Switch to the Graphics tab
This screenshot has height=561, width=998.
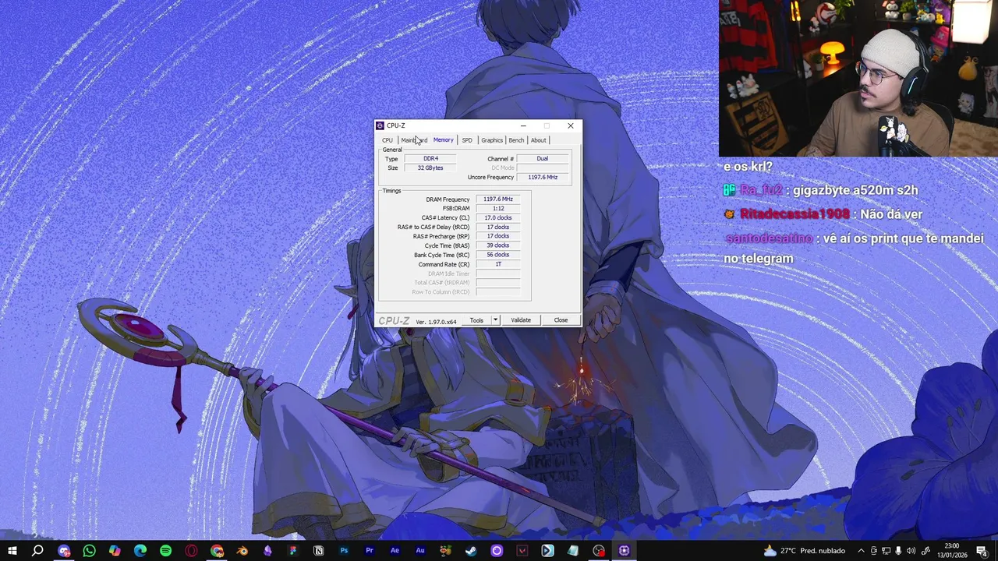492,140
